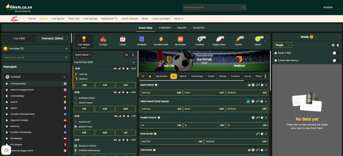Open the Single bet type dropdown
Viewport: 343px width, 156px height.
coord(283,45)
